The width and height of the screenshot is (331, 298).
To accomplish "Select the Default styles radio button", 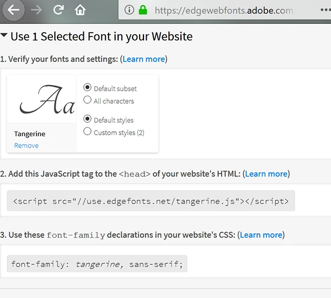I will (x=87, y=119).
